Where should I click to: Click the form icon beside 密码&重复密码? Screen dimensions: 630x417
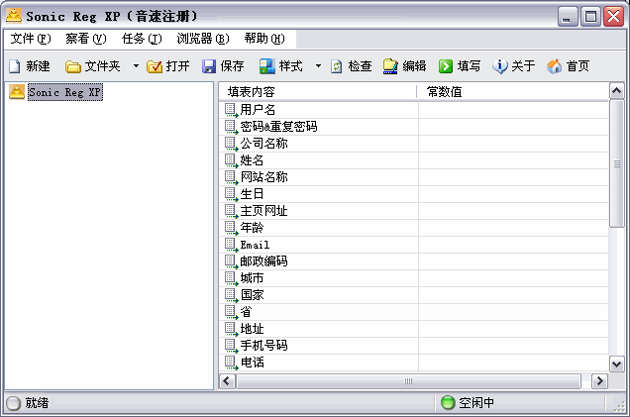pyautogui.click(x=231, y=127)
